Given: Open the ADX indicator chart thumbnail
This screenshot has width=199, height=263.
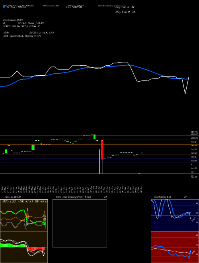Looking at the screenshot, I should (24, 215).
